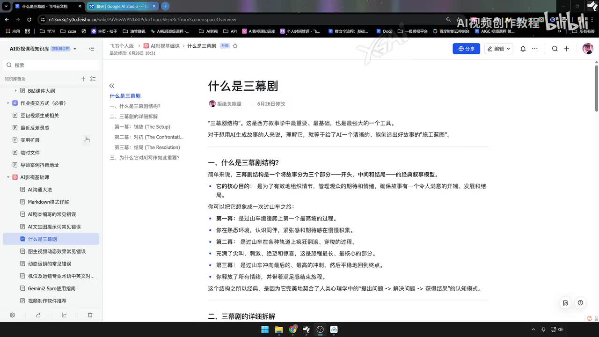Go to AI影视基础课 breadcrumb

(161, 46)
